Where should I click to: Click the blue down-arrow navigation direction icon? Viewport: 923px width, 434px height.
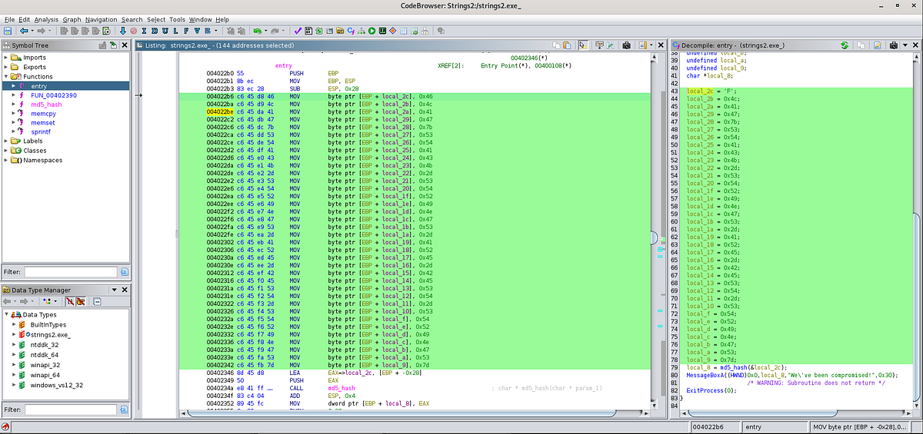(123, 31)
